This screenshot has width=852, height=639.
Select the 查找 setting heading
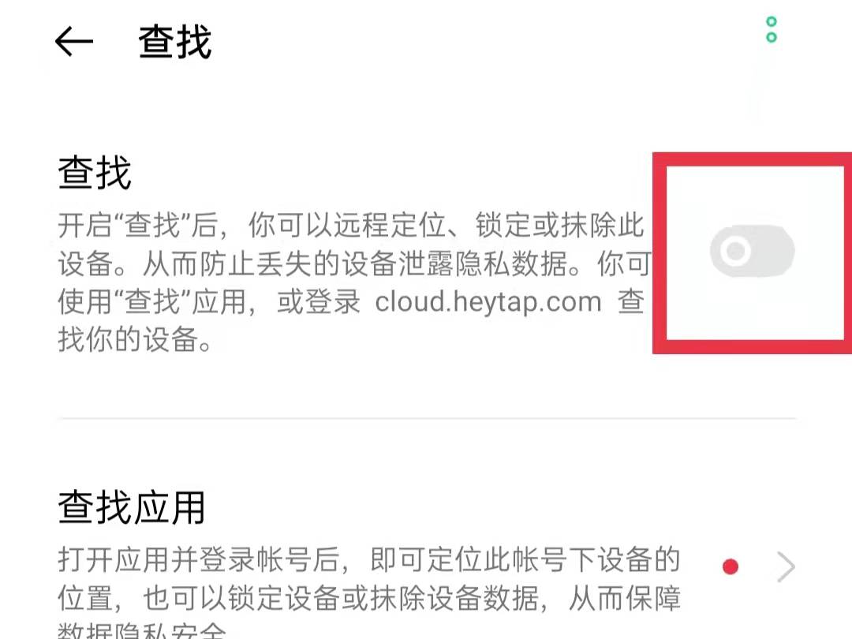point(95,173)
